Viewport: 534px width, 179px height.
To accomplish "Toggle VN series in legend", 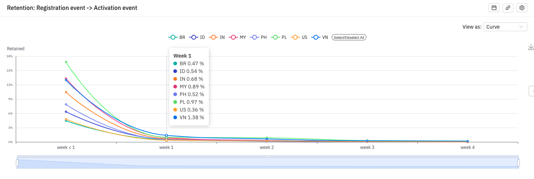I will pos(319,37).
